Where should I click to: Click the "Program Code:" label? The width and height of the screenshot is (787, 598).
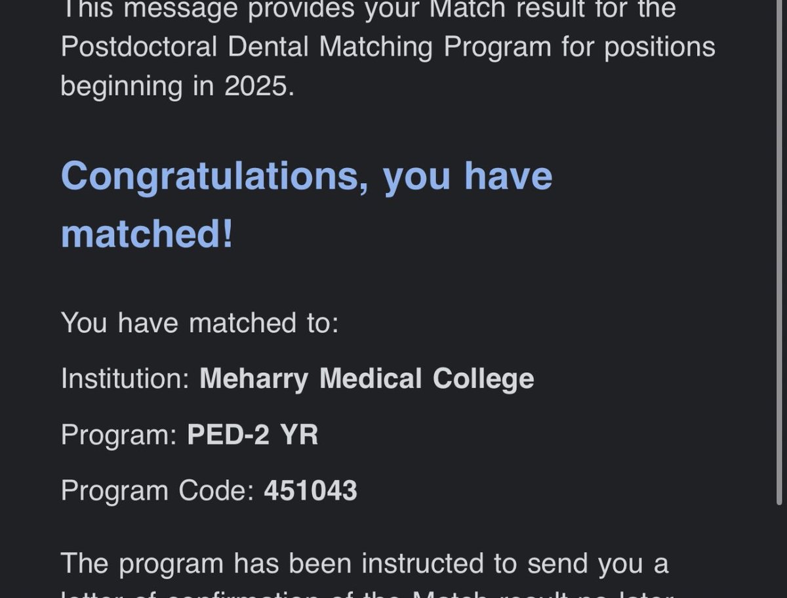(157, 491)
